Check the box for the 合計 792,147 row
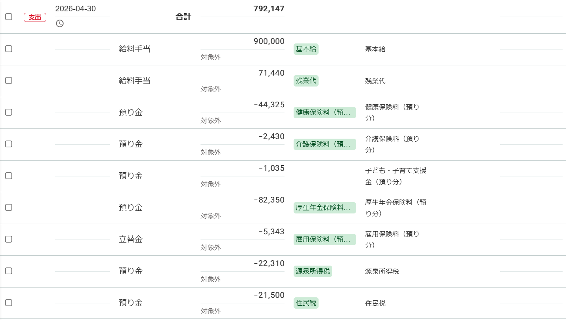The height and width of the screenshot is (320, 566). 9,17
